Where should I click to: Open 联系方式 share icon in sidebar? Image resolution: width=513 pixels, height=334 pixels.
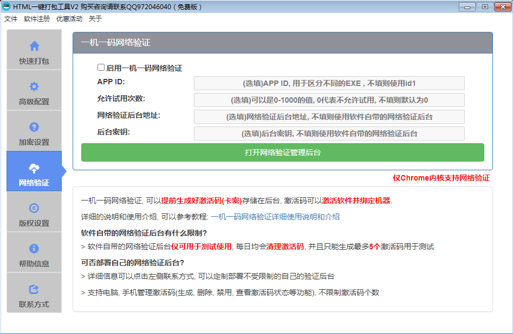point(34,289)
